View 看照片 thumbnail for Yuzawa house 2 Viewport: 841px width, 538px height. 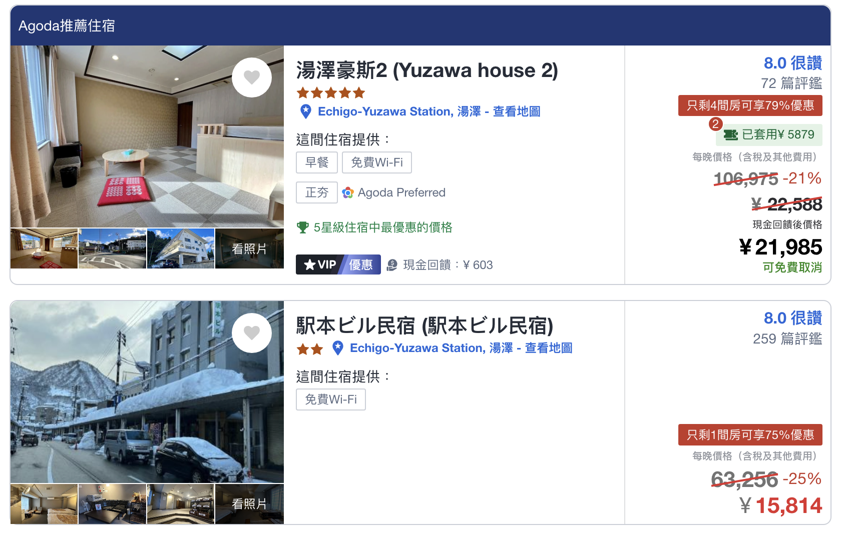[249, 248]
